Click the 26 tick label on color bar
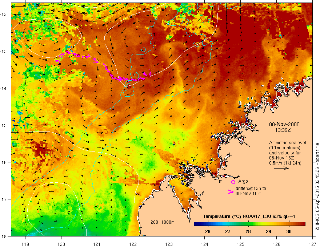 (208, 231)
